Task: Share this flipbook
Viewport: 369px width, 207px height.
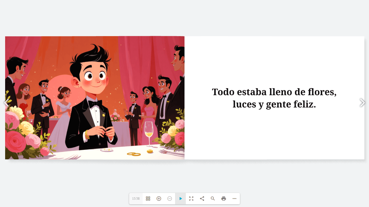Action: coord(202,199)
